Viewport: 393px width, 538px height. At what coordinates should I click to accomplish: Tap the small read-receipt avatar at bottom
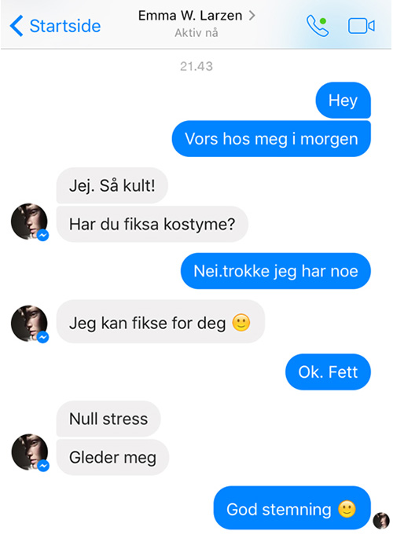tap(381, 521)
